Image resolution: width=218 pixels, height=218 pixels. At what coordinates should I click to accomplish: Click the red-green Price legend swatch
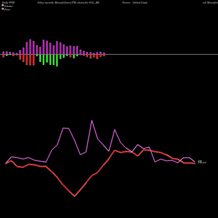tap(3, 9)
